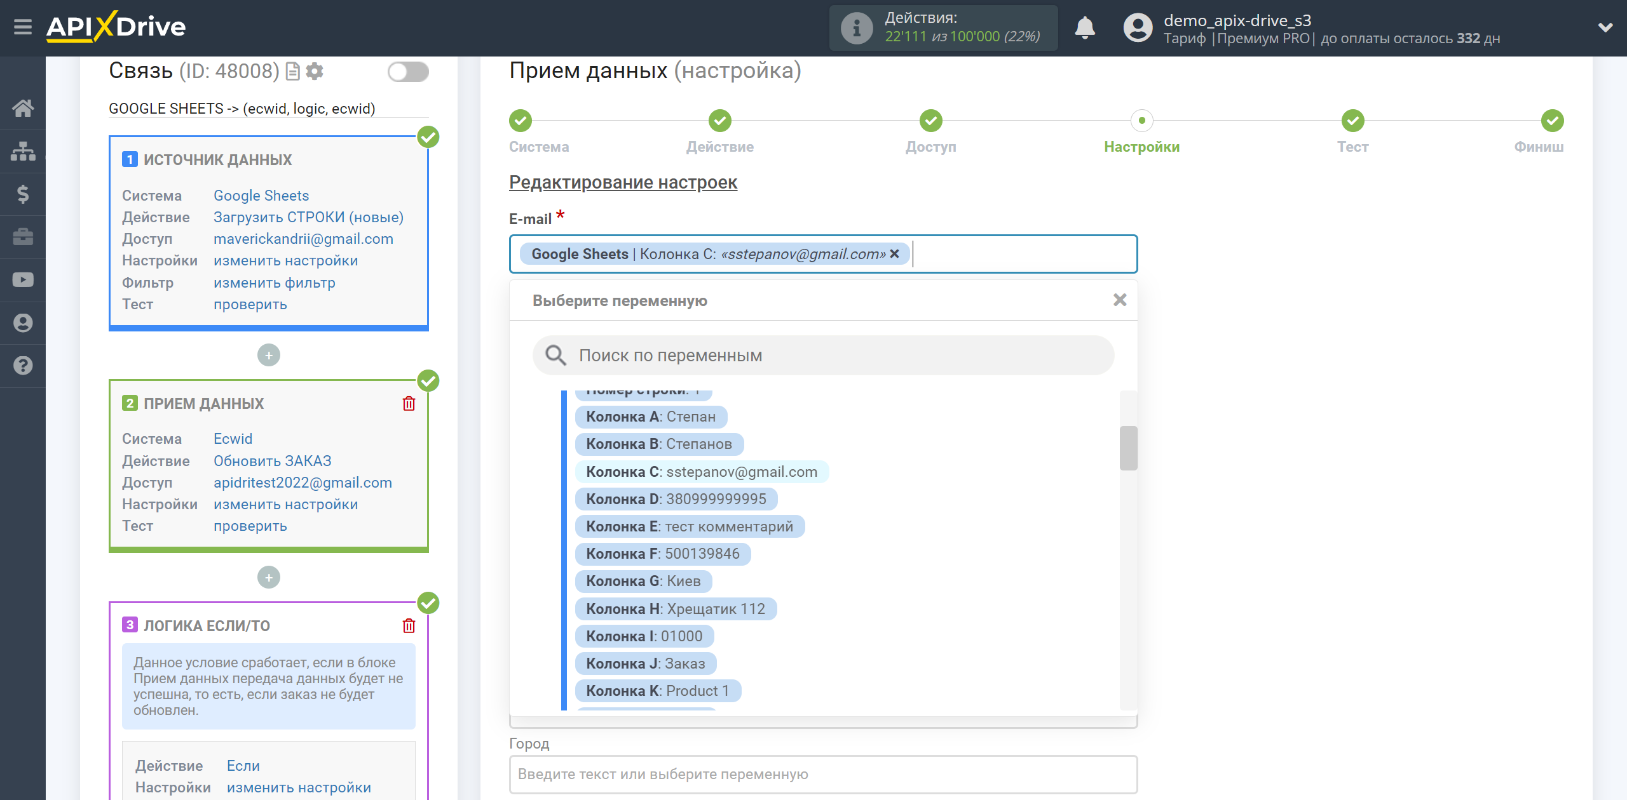Open the profile icon in sidebar
Screen dimensions: 1627x800
tap(23, 323)
